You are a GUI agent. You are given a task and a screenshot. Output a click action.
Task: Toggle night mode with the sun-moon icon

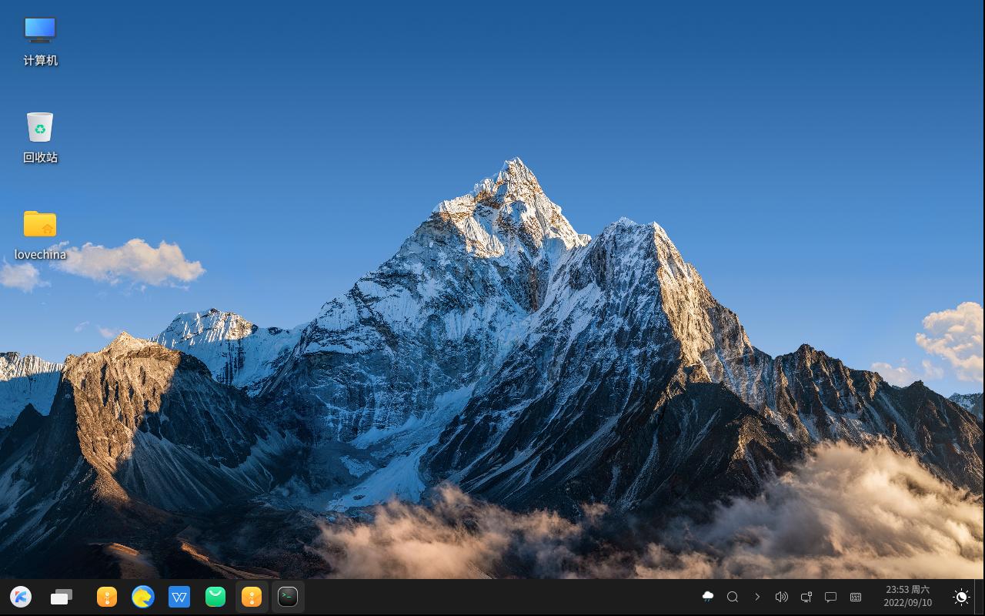click(x=961, y=597)
